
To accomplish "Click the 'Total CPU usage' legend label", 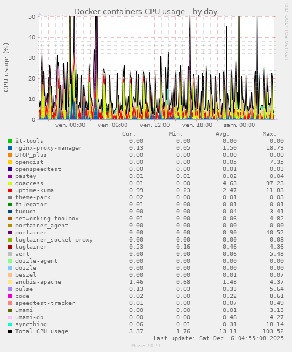I will [x=42, y=331].
